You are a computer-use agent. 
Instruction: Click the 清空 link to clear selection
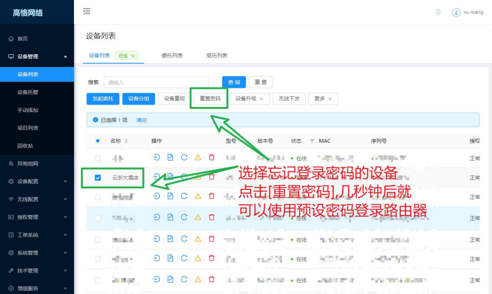tap(142, 120)
